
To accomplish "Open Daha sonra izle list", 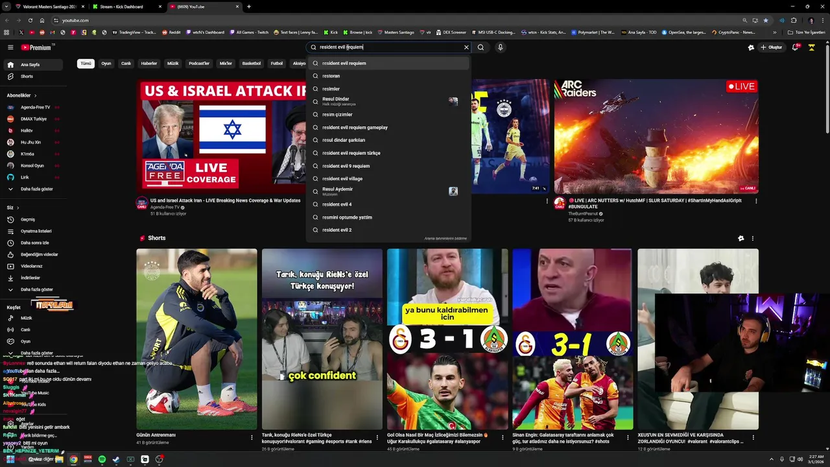I will (33, 243).
